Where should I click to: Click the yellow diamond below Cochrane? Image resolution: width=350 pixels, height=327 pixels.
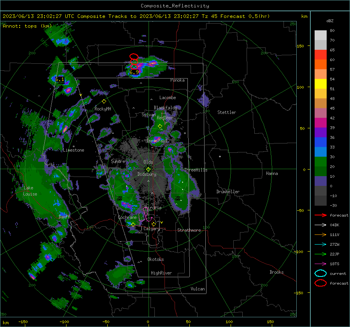[x=133, y=224]
